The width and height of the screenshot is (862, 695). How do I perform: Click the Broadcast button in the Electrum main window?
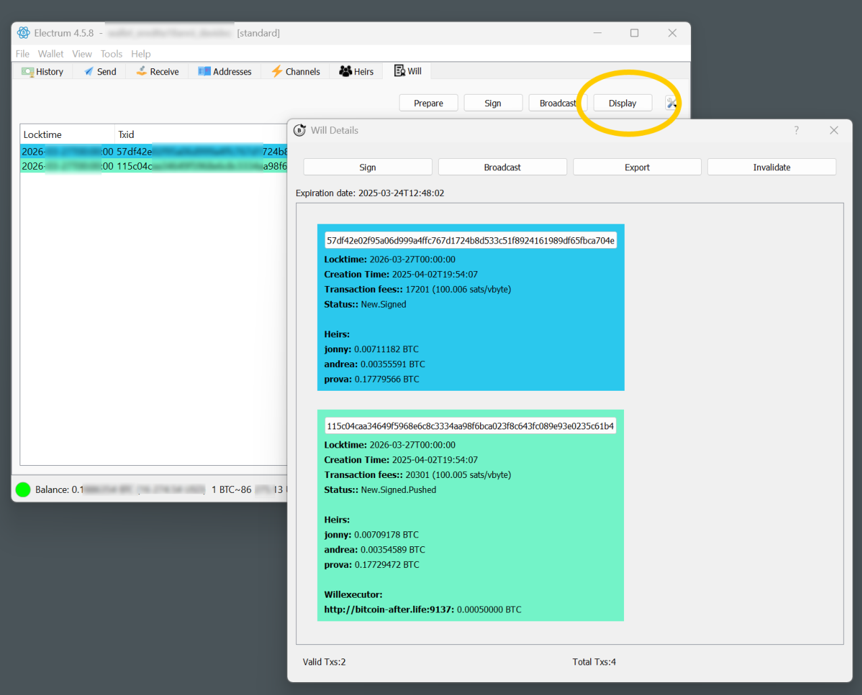[x=558, y=103]
